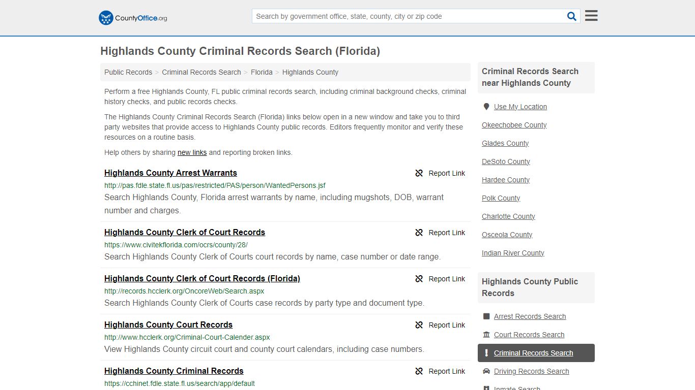Image resolution: width=695 pixels, height=390 pixels.
Task: Visit cchinet.fdle.state.fl.us search URL
Action: click(x=180, y=383)
